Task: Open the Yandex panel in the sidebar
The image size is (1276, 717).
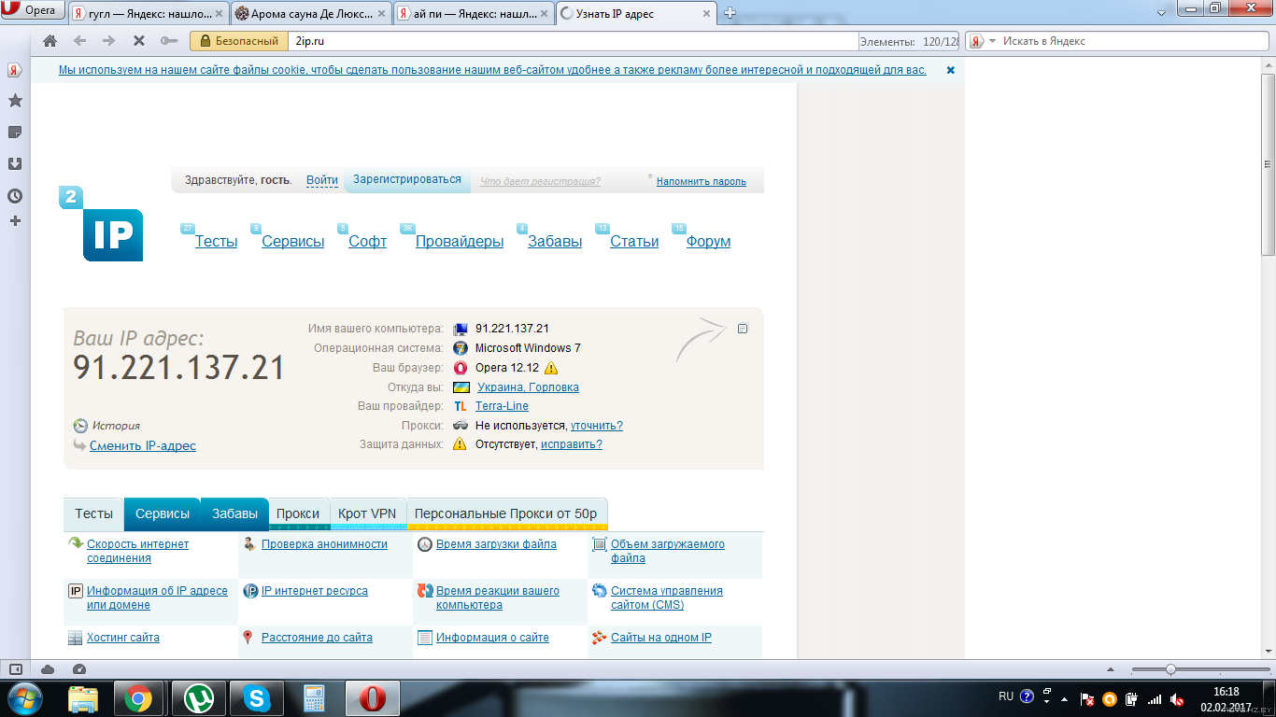Action: [x=15, y=70]
